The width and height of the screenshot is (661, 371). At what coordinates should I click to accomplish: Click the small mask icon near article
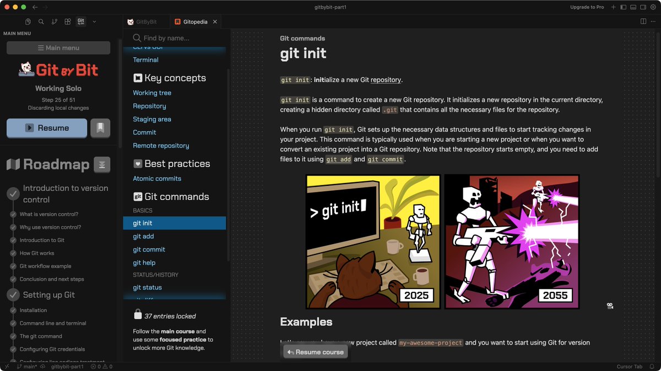(610, 306)
